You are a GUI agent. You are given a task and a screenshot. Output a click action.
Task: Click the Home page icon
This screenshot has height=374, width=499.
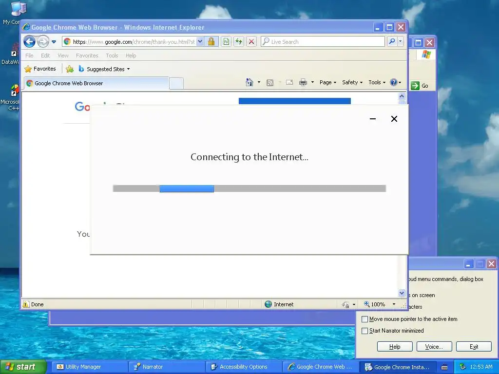point(249,82)
